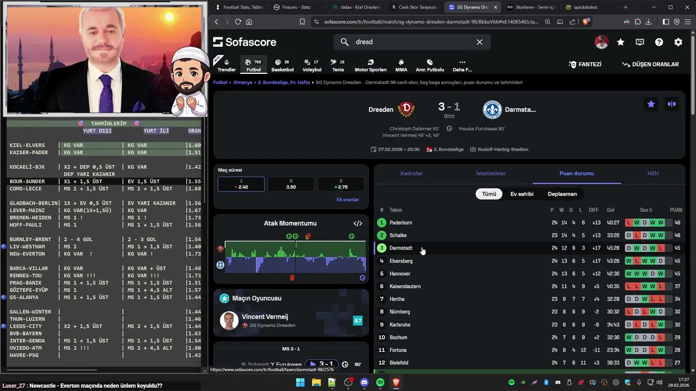Open the Brave Shields lion icon
This screenshot has height=391, width=696.
click(586, 22)
